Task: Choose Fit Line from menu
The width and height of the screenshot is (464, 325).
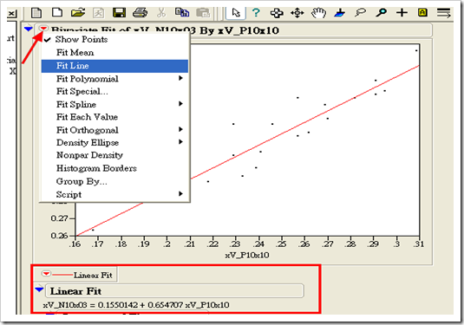Action: pyautogui.click(x=114, y=66)
